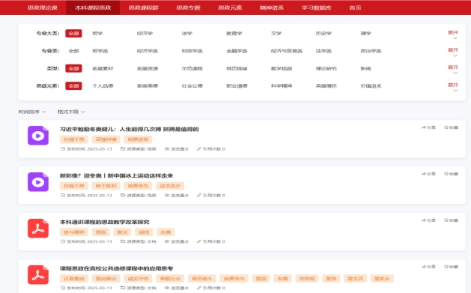Filter 类型 by 新闻

(366, 68)
